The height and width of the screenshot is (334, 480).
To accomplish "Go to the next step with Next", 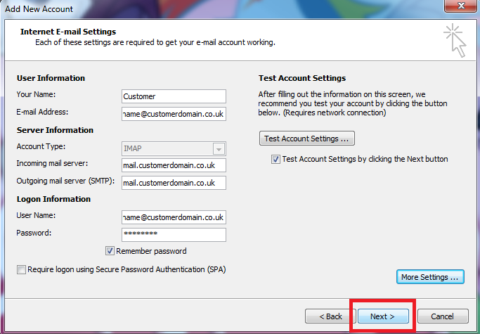I will (382, 316).
